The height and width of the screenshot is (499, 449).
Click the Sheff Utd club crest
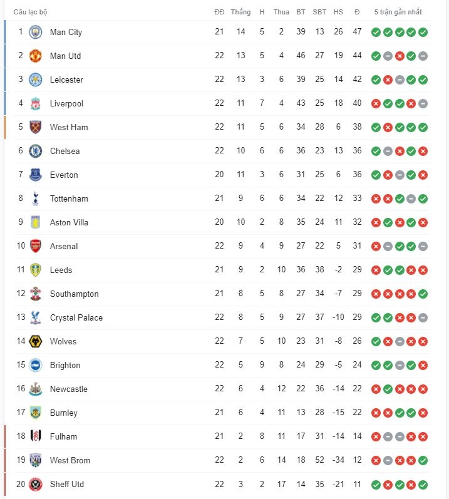pyautogui.click(x=35, y=485)
